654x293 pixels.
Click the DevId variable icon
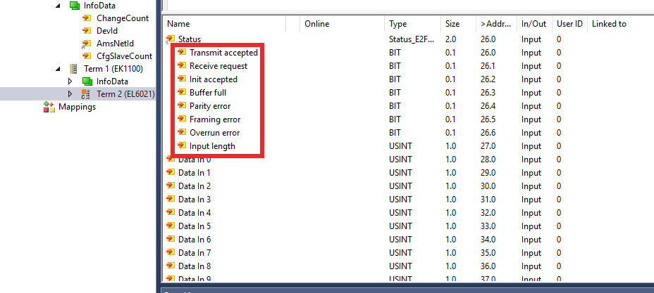[x=87, y=30]
